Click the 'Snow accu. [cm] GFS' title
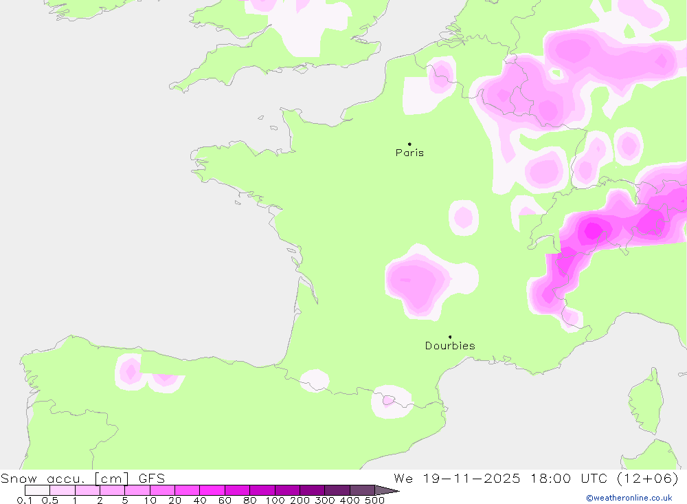Viewport: 687px width, 504px height. pos(83,478)
